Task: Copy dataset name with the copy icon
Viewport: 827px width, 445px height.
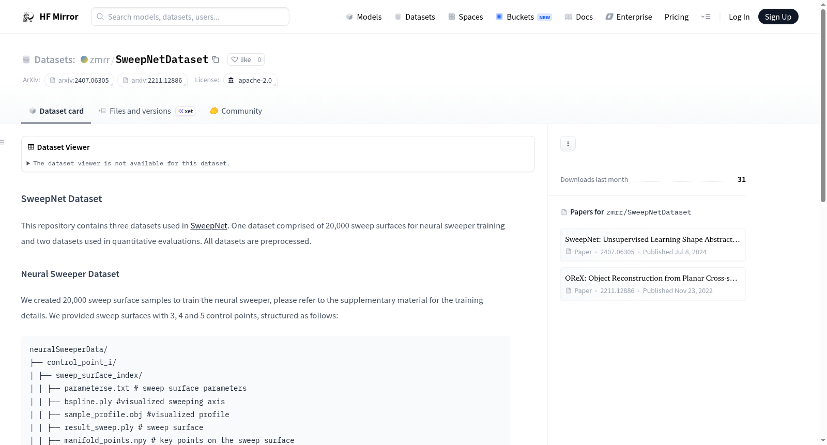Action: click(x=216, y=60)
